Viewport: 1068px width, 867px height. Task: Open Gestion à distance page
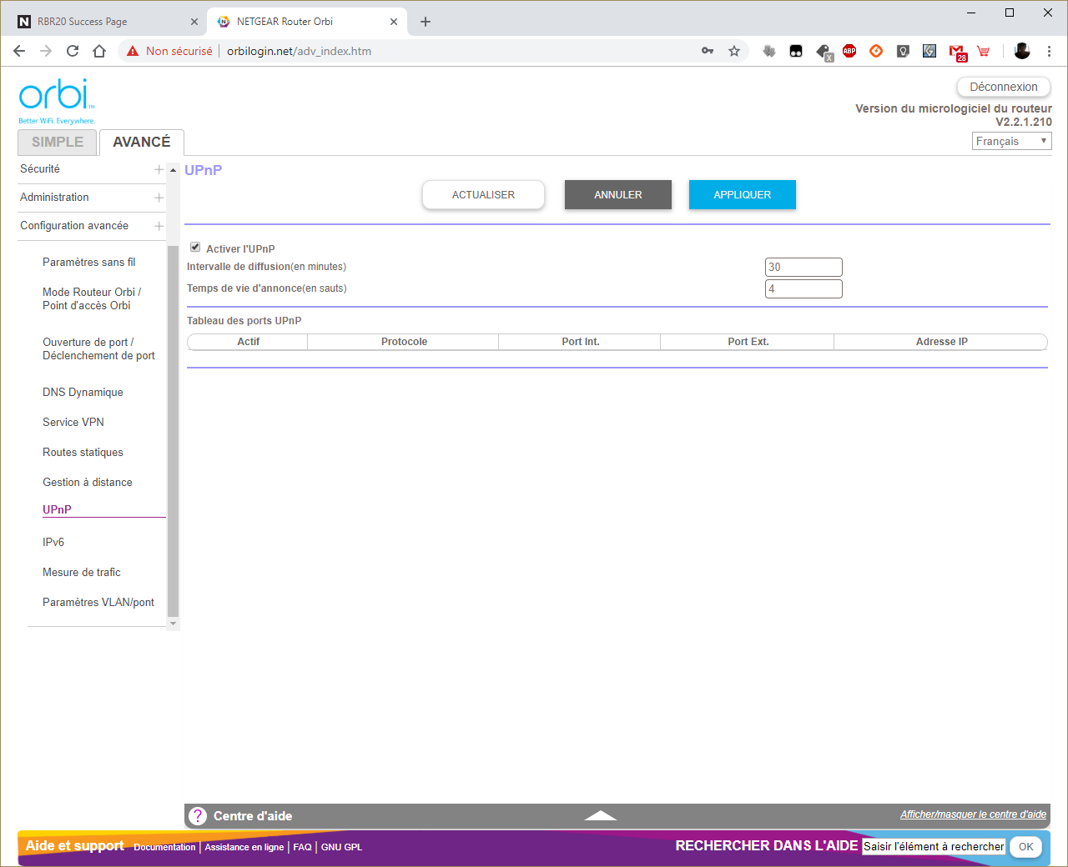tap(88, 482)
